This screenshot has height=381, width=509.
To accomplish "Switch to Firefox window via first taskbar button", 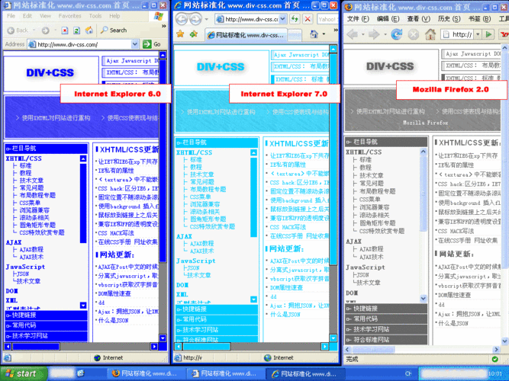I will pyautogui.click(x=147, y=373).
